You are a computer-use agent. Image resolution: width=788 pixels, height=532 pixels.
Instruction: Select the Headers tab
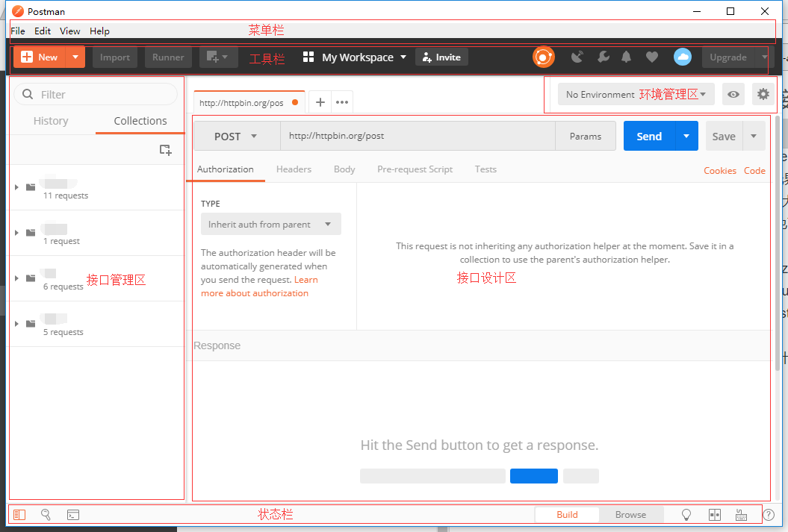[294, 169]
